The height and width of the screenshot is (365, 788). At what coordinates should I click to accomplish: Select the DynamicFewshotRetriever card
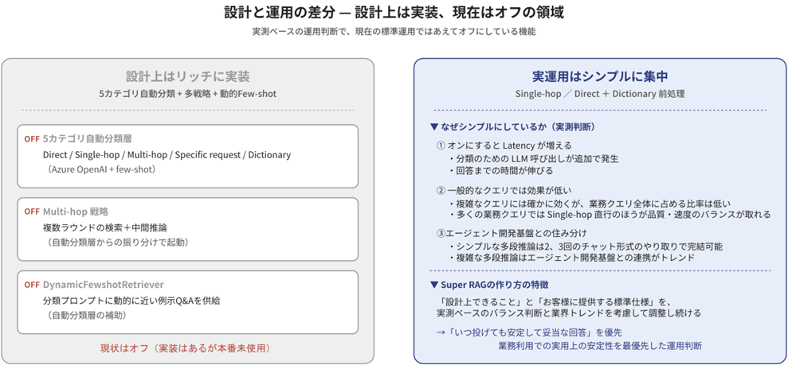pyautogui.click(x=187, y=302)
